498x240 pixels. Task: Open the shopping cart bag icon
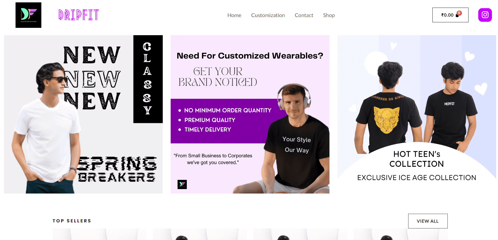click(457, 15)
